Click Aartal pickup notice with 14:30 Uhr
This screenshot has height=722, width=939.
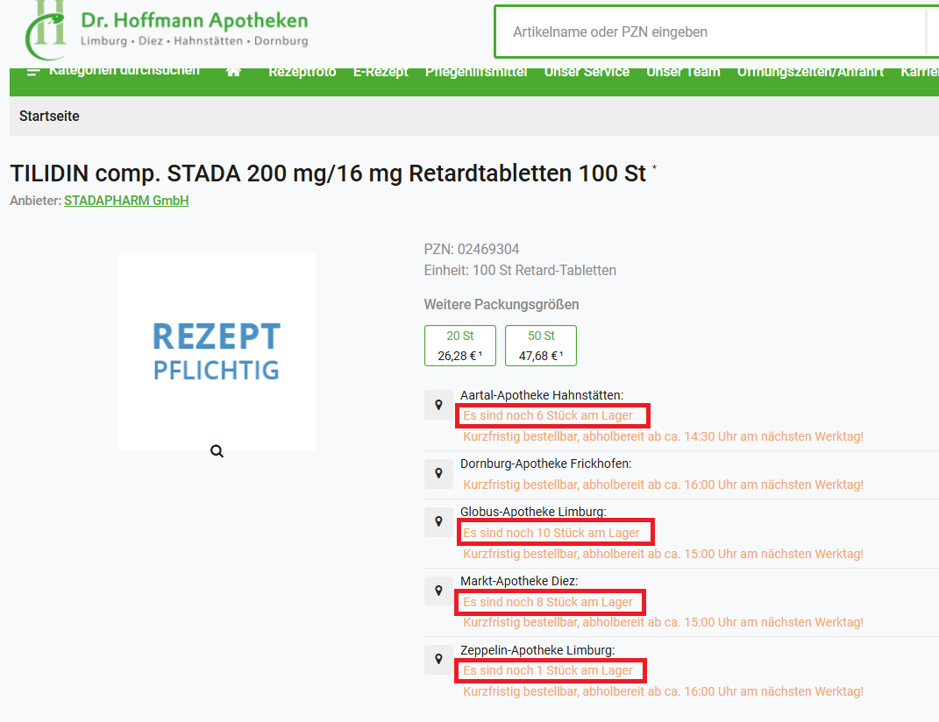pos(663,436)
